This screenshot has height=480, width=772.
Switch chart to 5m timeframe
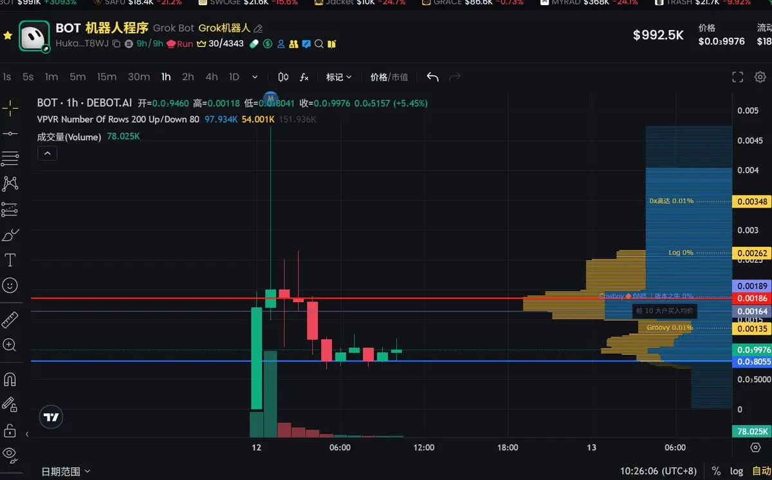(x=78, y=77)
